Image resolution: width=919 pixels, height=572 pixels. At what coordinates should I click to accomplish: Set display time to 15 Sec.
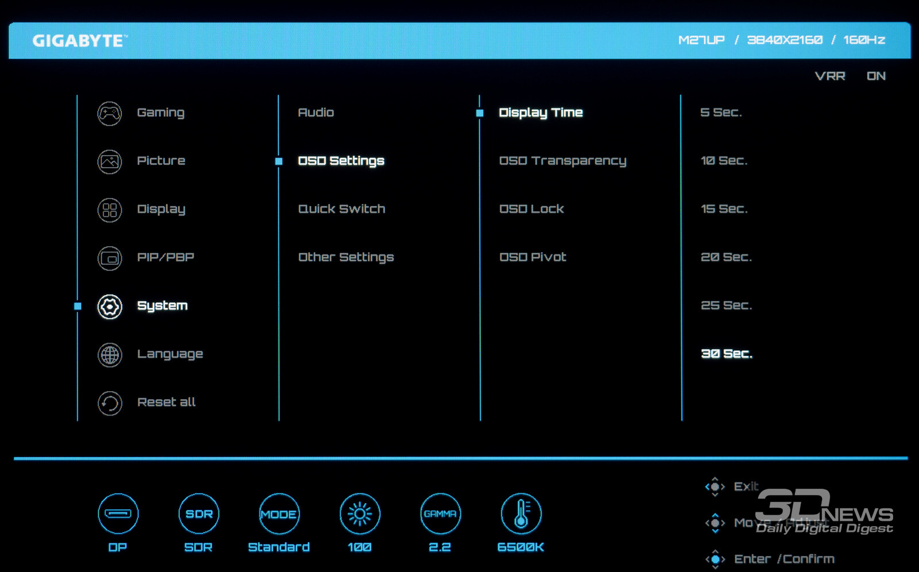[x=724, y=209]
